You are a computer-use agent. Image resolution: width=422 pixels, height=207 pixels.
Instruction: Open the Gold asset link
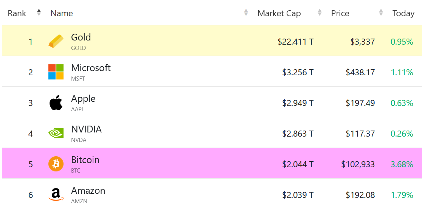tap(81, 37)
